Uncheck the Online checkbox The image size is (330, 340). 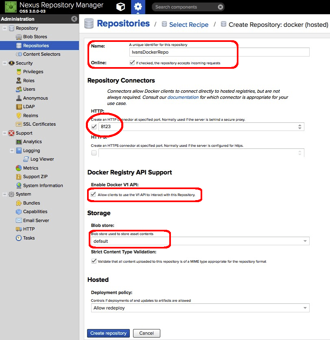tap(132, 63)
